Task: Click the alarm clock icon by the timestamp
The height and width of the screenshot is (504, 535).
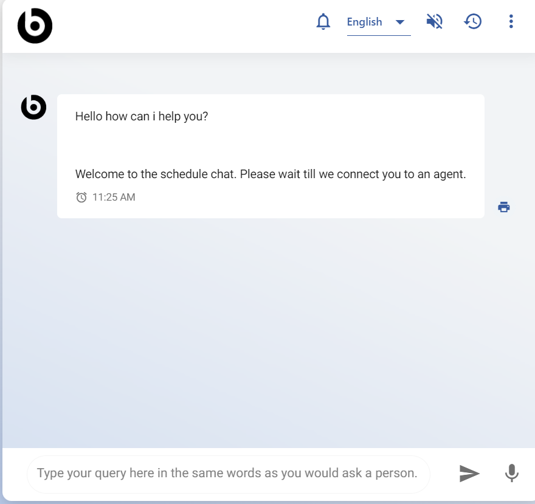Action: (x=81, y=197)
